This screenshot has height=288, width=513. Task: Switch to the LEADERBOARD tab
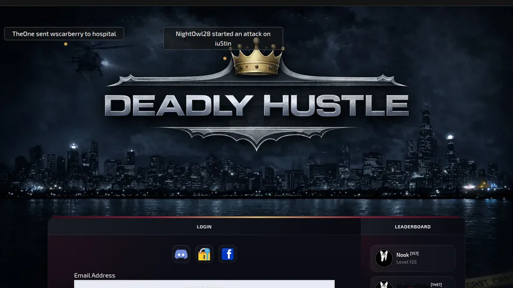pyautogui.click(x=413, y=227)
